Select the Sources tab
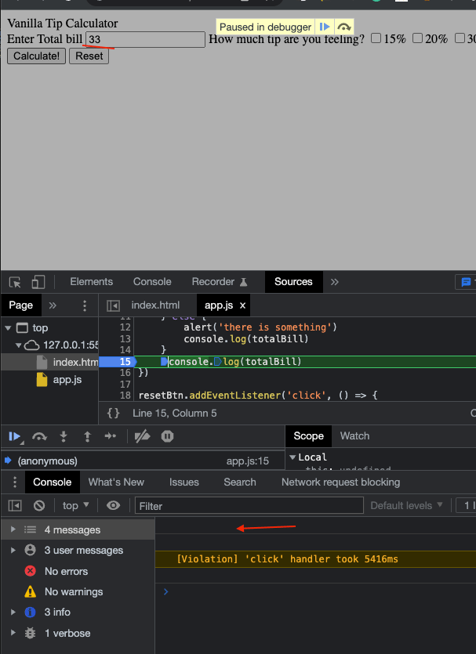Image resolution: width=476 pixels, height=654 pixels. click(293, 282)
